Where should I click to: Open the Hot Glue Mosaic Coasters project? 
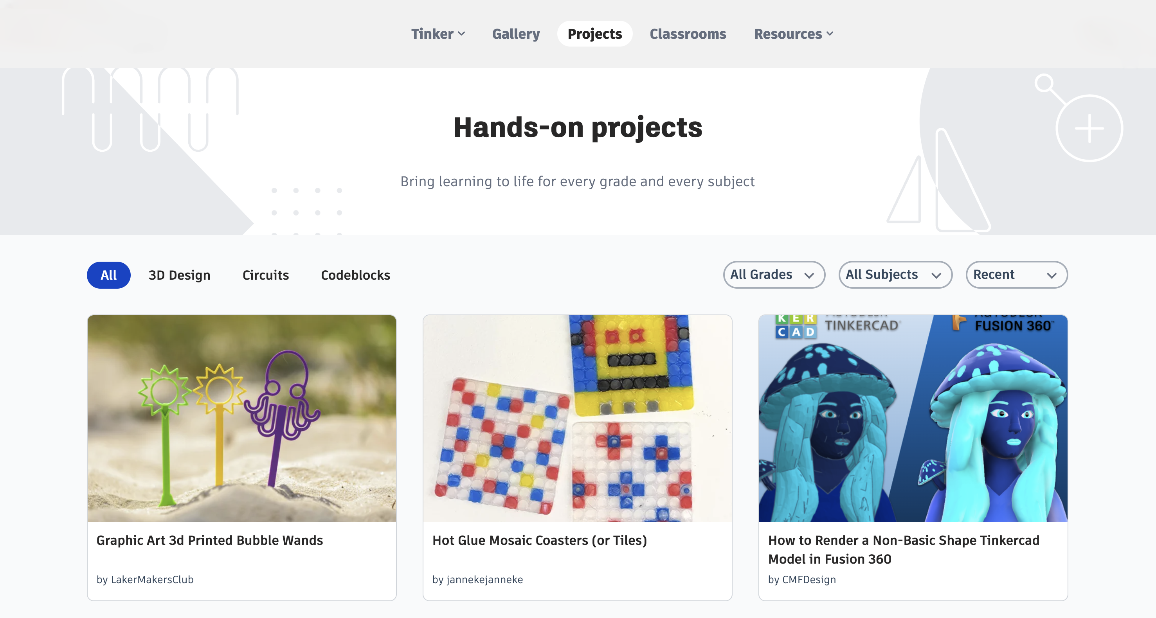point(539,541)
